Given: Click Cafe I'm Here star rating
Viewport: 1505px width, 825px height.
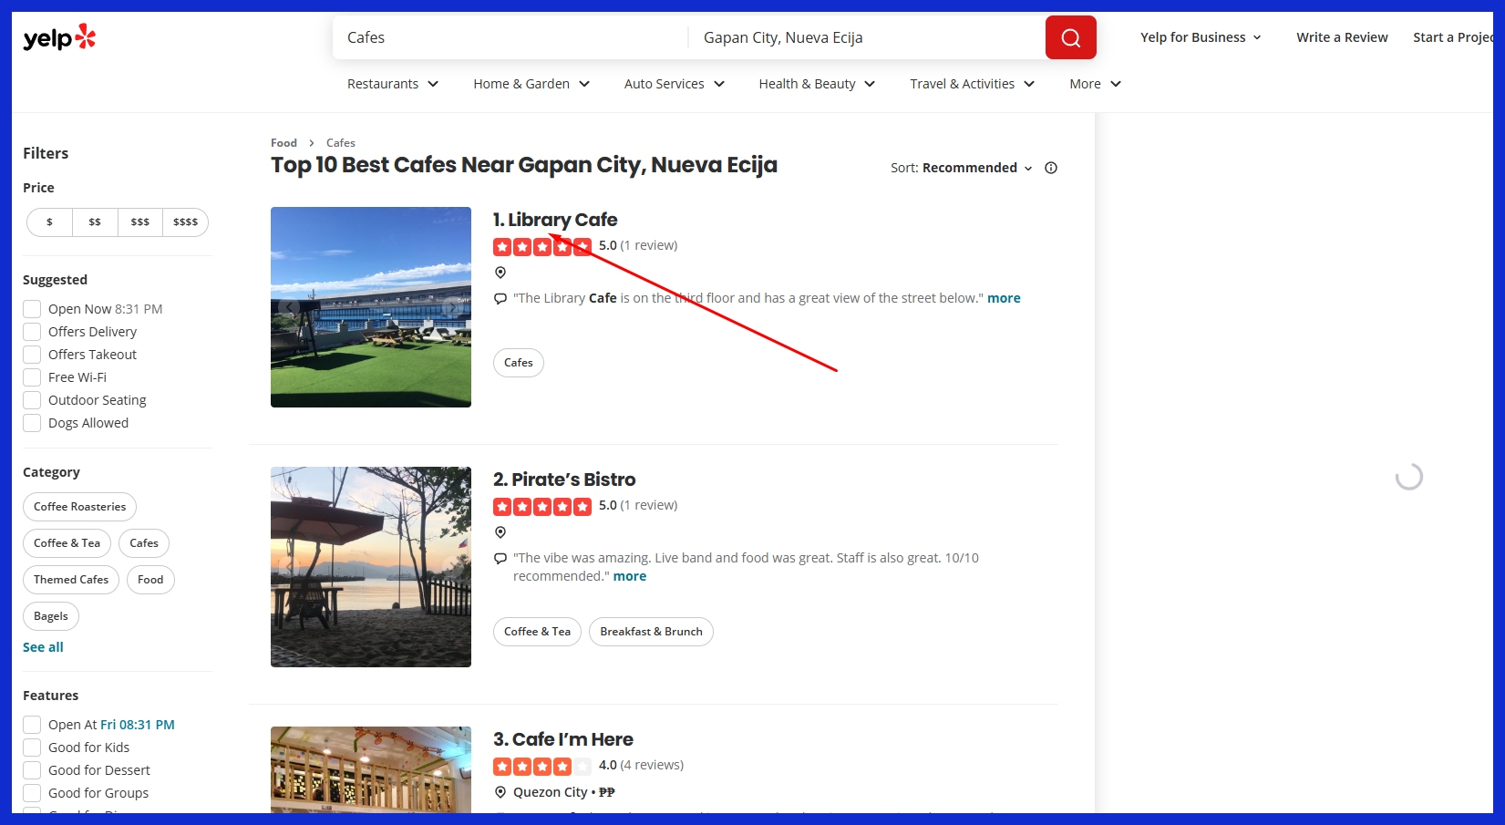Looking at the screenshot, I should (x=541, y=766).
